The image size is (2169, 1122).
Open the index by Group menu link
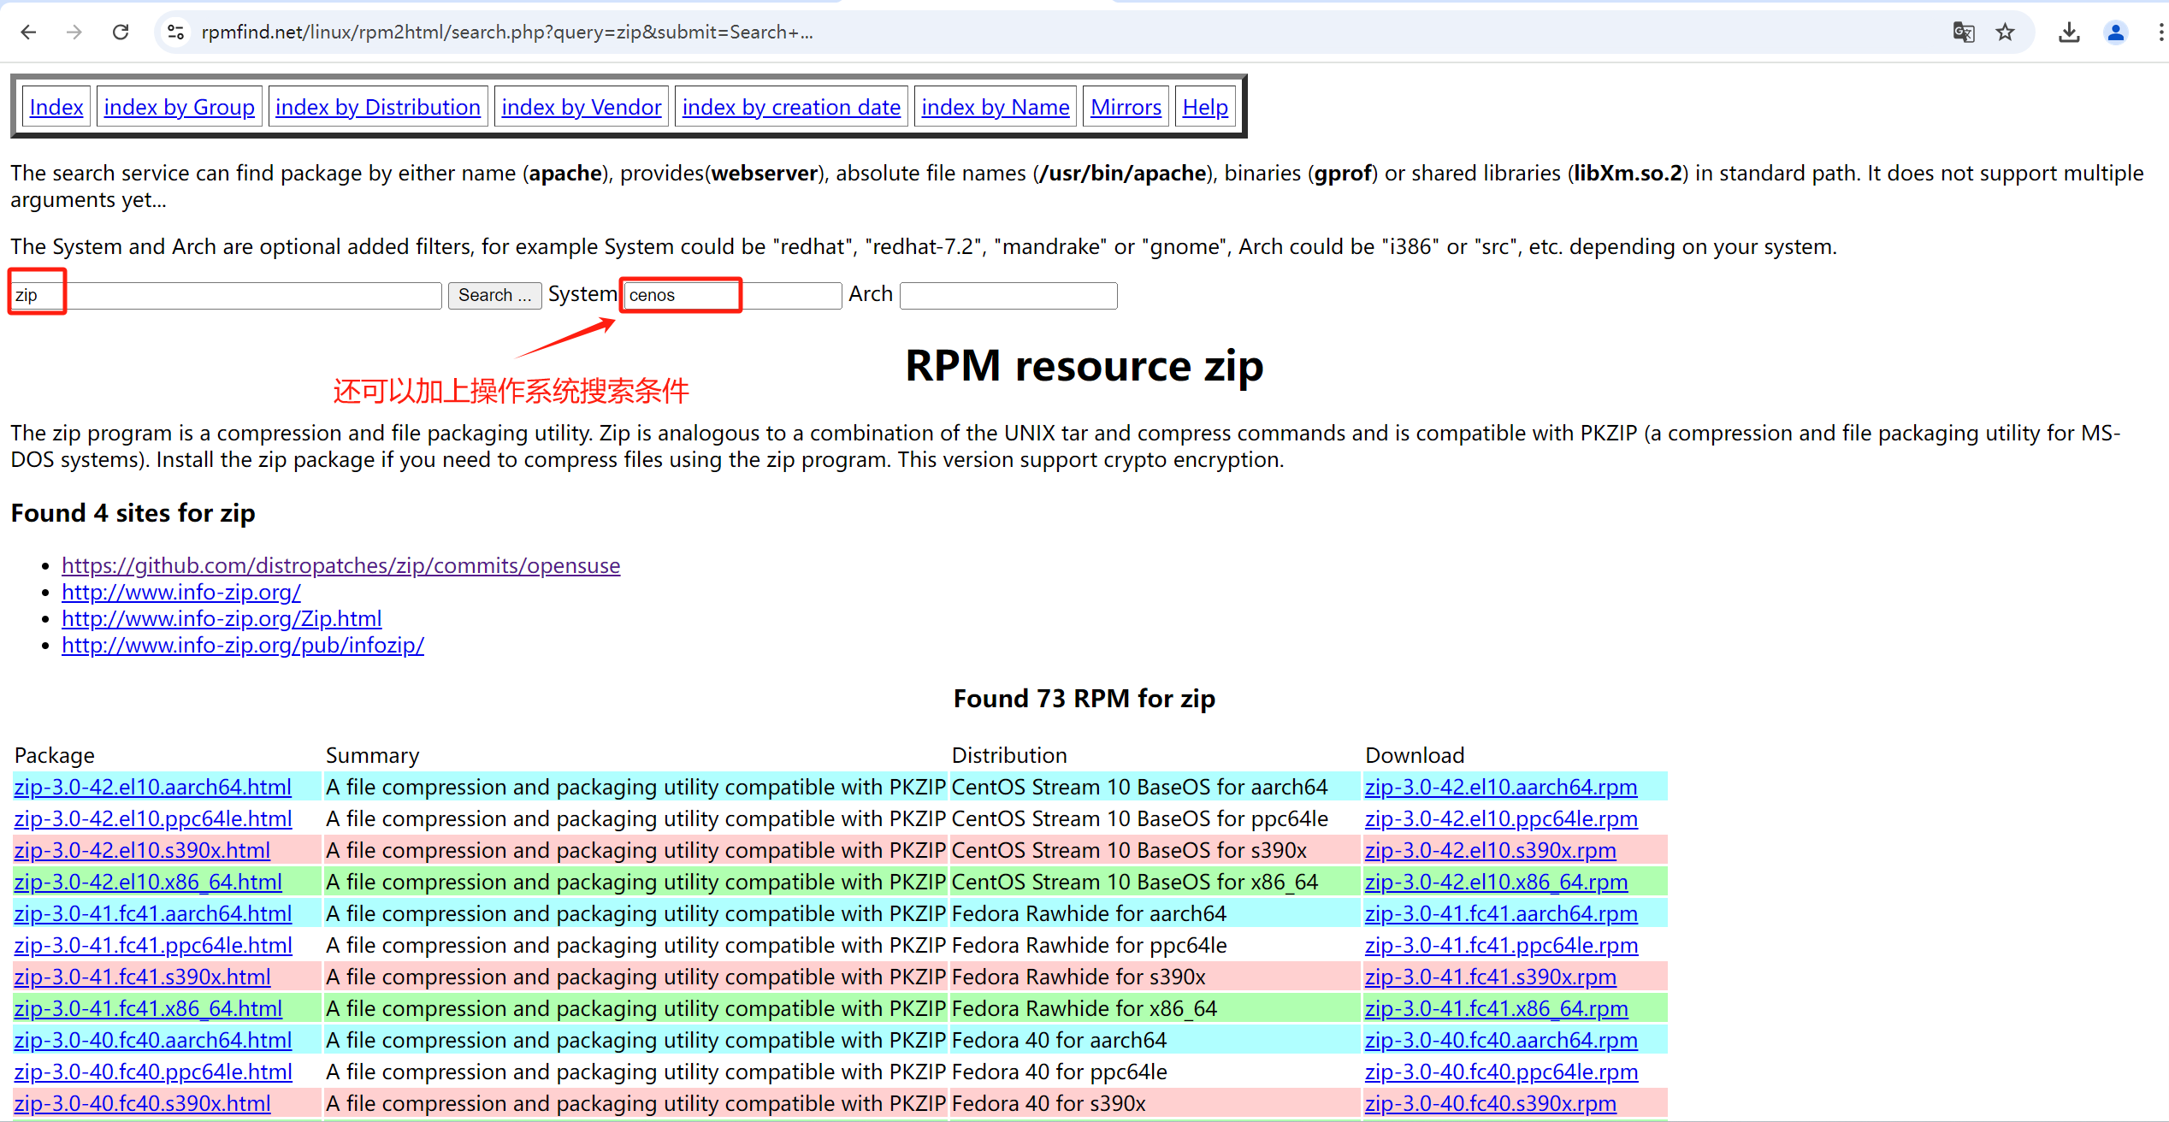click(179, 107)
